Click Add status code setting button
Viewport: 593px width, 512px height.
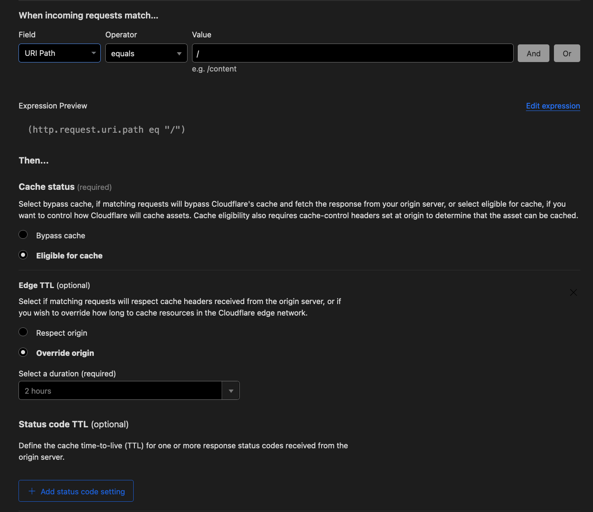tap(76, 491)
